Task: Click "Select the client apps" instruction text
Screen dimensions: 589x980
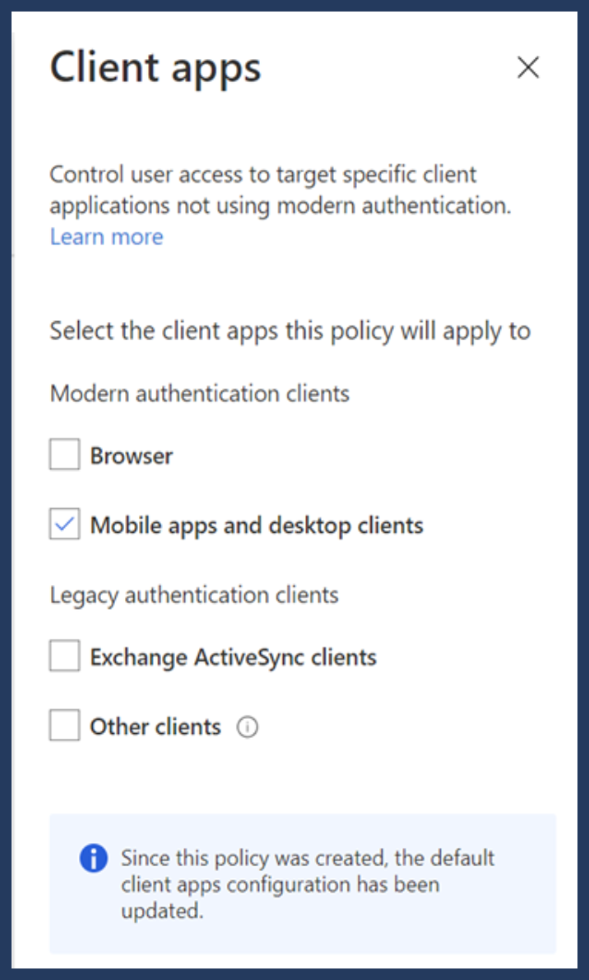Action: [x=290, y=332]
